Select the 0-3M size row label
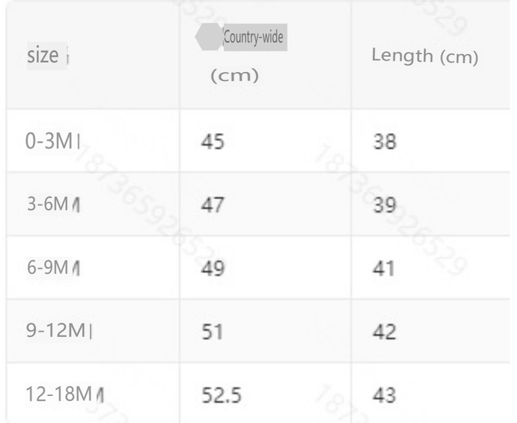This screenshot has width=517, height=423. tap(50, 141)
